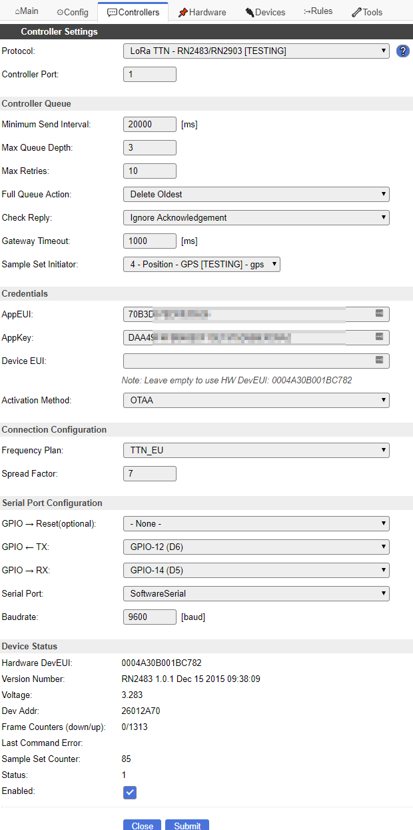This screenshot has width=413, height=830.
Task: Go to the Hardware tab
Action: [202, 12]
